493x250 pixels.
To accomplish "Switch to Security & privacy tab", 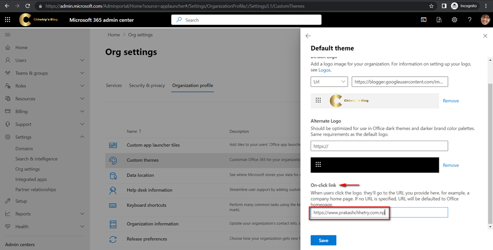I will click(147, 86).
